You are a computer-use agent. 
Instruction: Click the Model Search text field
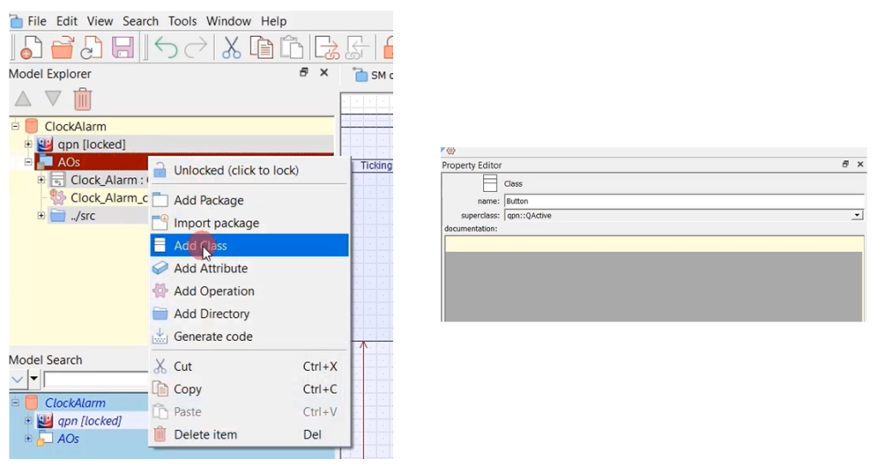[96, 379]
